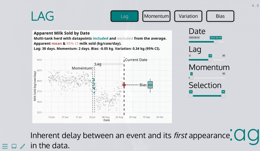Click the Lag slider handle at 30

point(210,60)
